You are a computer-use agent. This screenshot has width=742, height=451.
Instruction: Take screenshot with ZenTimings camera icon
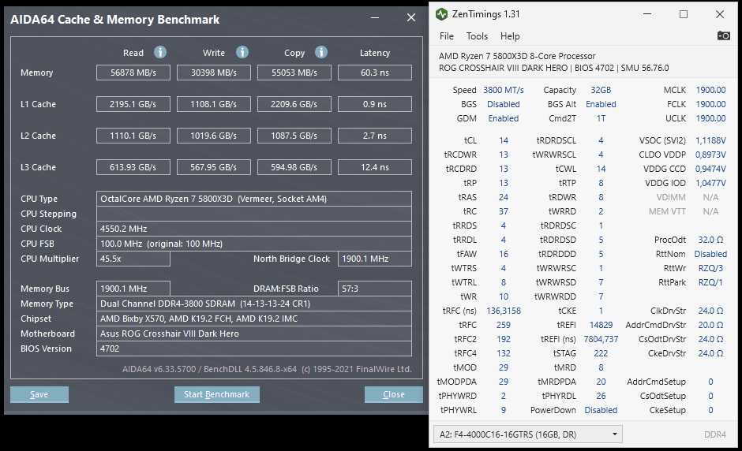pos(723,35)
